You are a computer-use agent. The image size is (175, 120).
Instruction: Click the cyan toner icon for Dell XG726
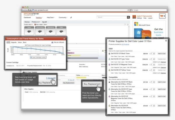click(109, 59)
